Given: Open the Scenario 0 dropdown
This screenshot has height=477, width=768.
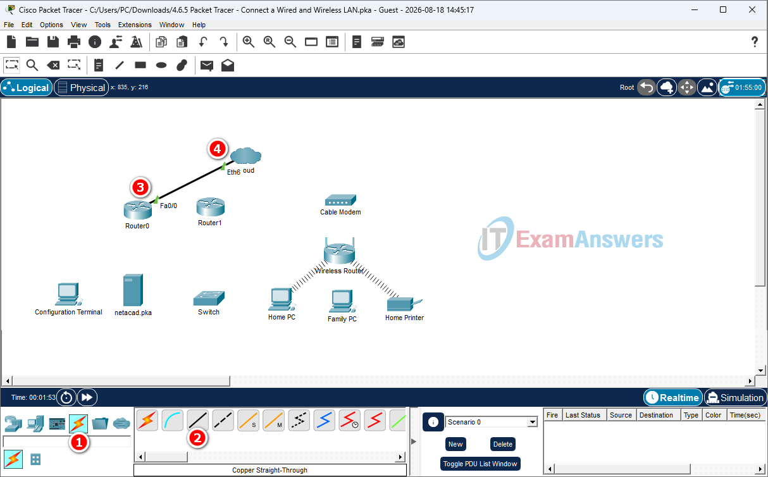Looking at the screenshot, I should tap(492, 422).
